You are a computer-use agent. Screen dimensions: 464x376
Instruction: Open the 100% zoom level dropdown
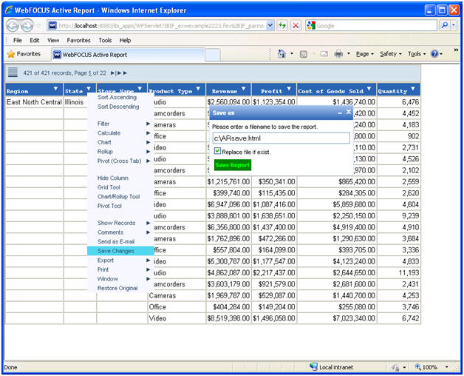click(x=447, y=367)
